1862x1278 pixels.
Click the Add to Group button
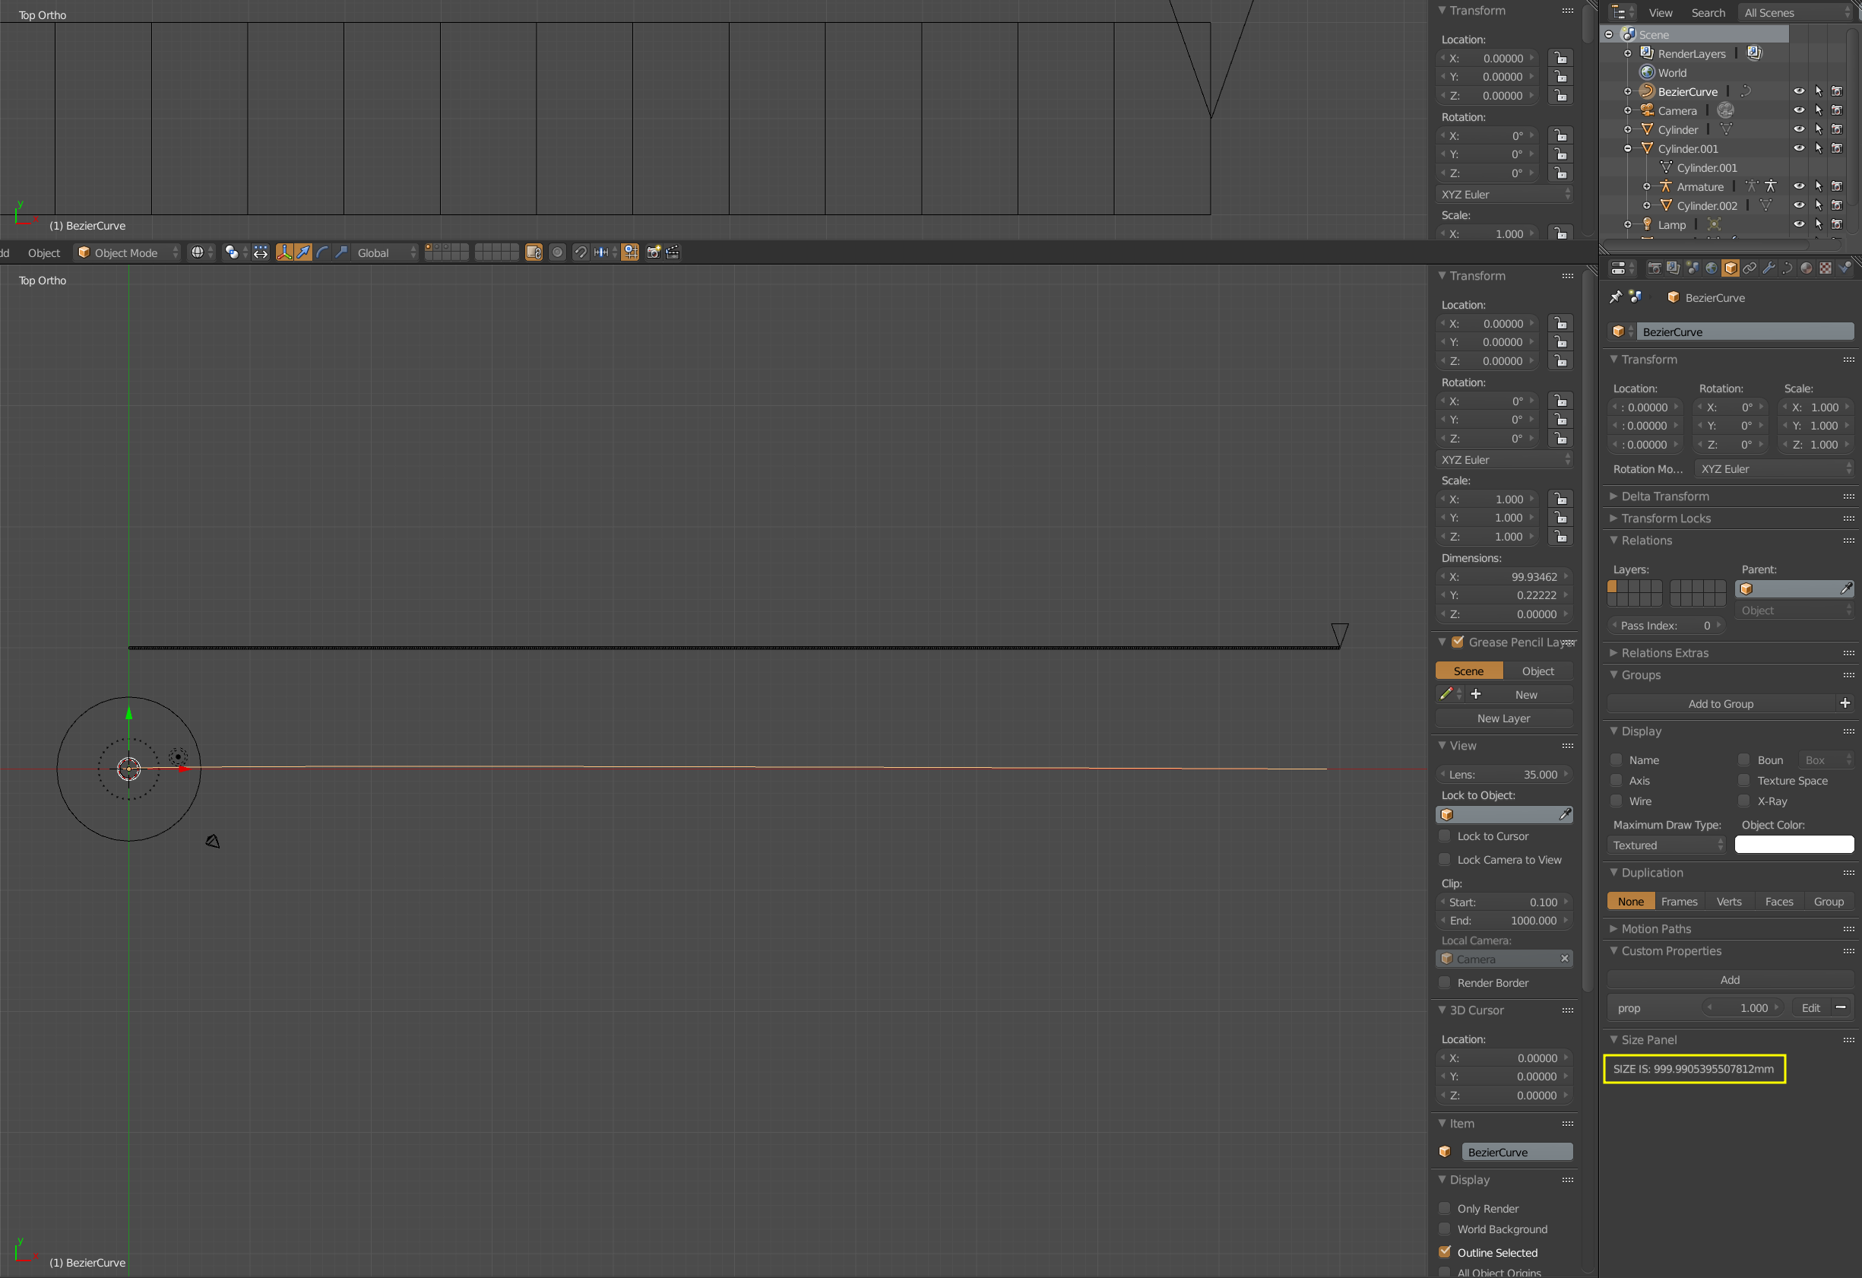(1720, 703)
